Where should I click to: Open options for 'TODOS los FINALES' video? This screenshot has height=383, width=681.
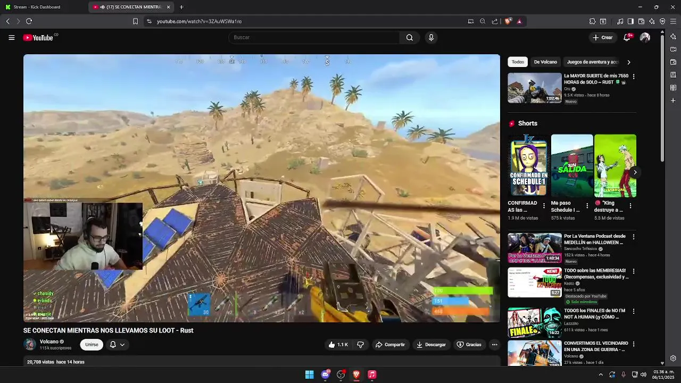[633, 311]
